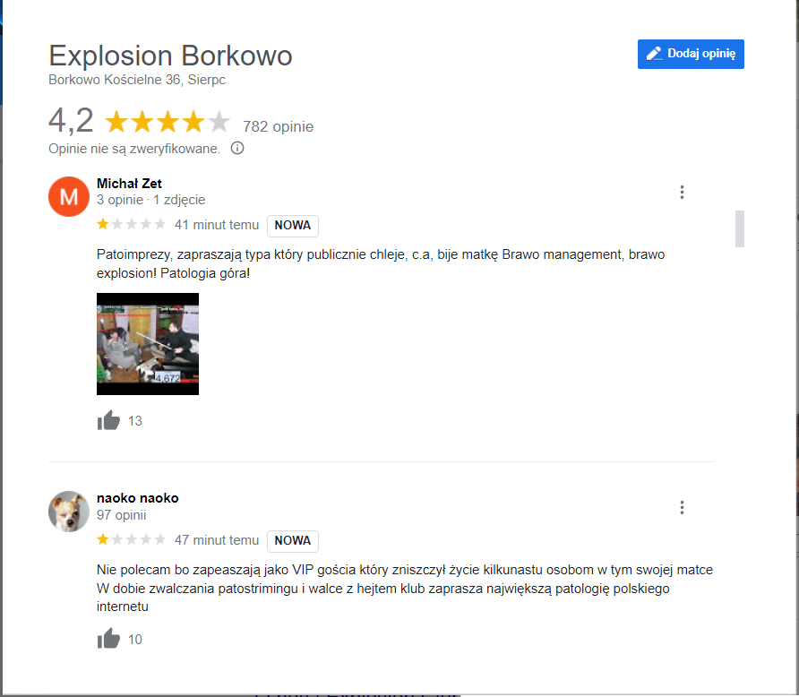Click the NOWA badge on naoko naoko's review
799x697 pixels.
(293, 541)
